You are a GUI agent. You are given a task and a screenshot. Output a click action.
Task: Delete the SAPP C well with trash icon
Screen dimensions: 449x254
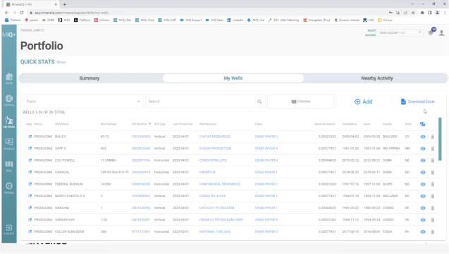click(x=433, y=148)
